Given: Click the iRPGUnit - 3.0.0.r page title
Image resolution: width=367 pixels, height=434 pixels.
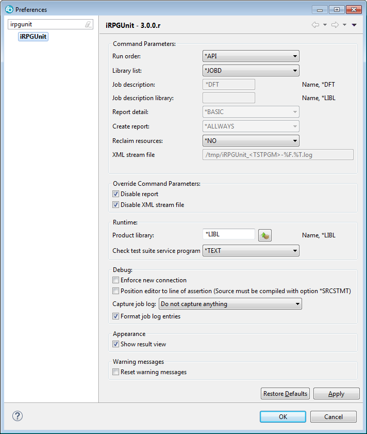Looking at the screenshot, I should tap(133, 25).
